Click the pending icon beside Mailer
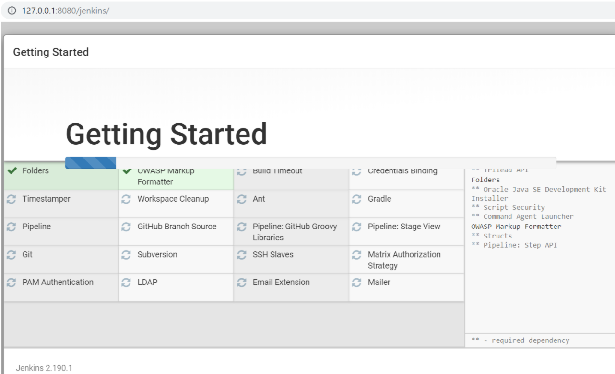 [x=356, y=283]
